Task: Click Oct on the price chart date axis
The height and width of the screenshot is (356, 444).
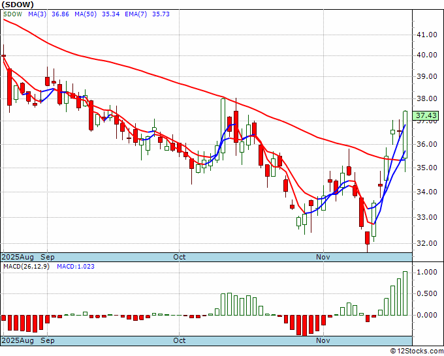Action: 180,257
